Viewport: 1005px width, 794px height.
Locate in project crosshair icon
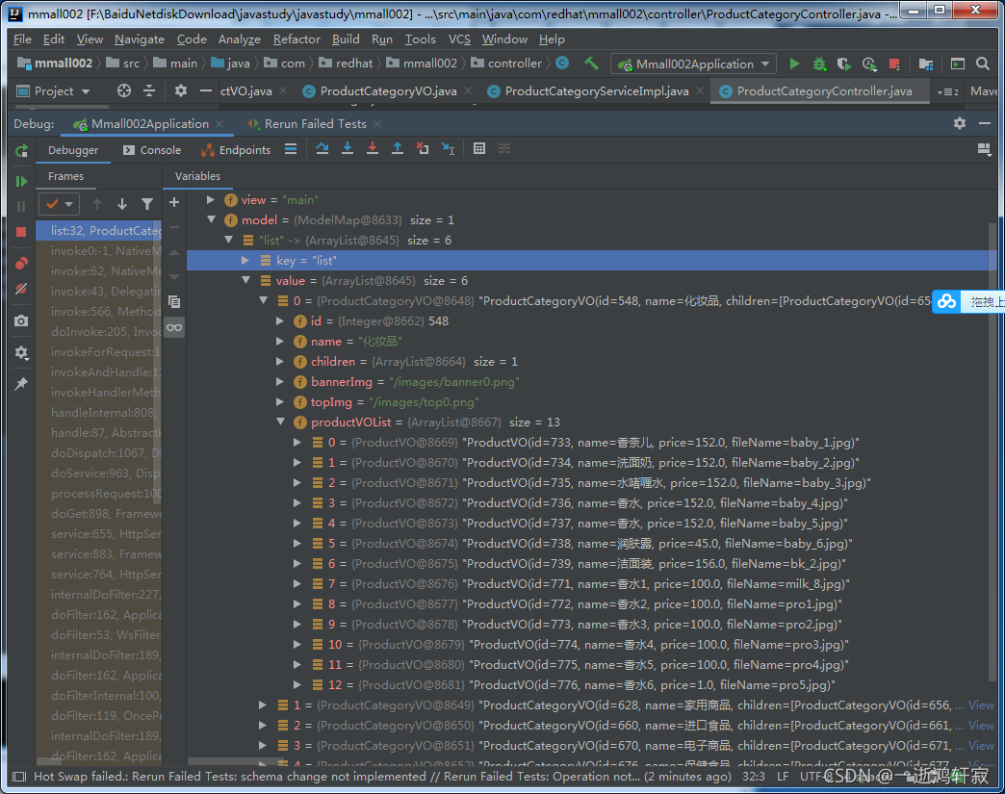[124, 91]
